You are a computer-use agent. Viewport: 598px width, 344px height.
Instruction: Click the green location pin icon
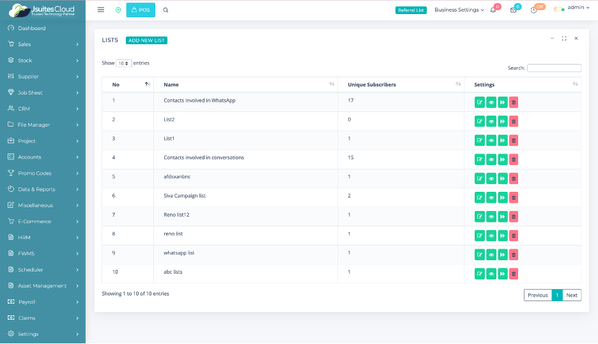click(x=118, y=10)
